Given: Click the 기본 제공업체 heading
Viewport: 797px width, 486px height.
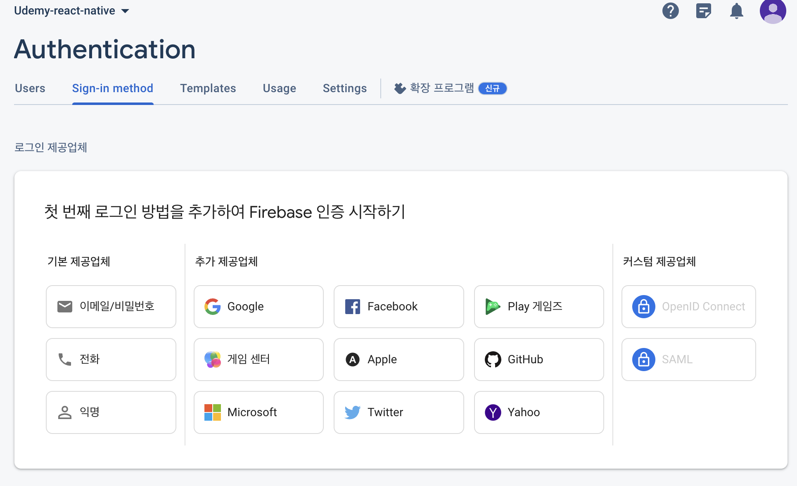Looking at the screenshot, I should pos(79,262).
